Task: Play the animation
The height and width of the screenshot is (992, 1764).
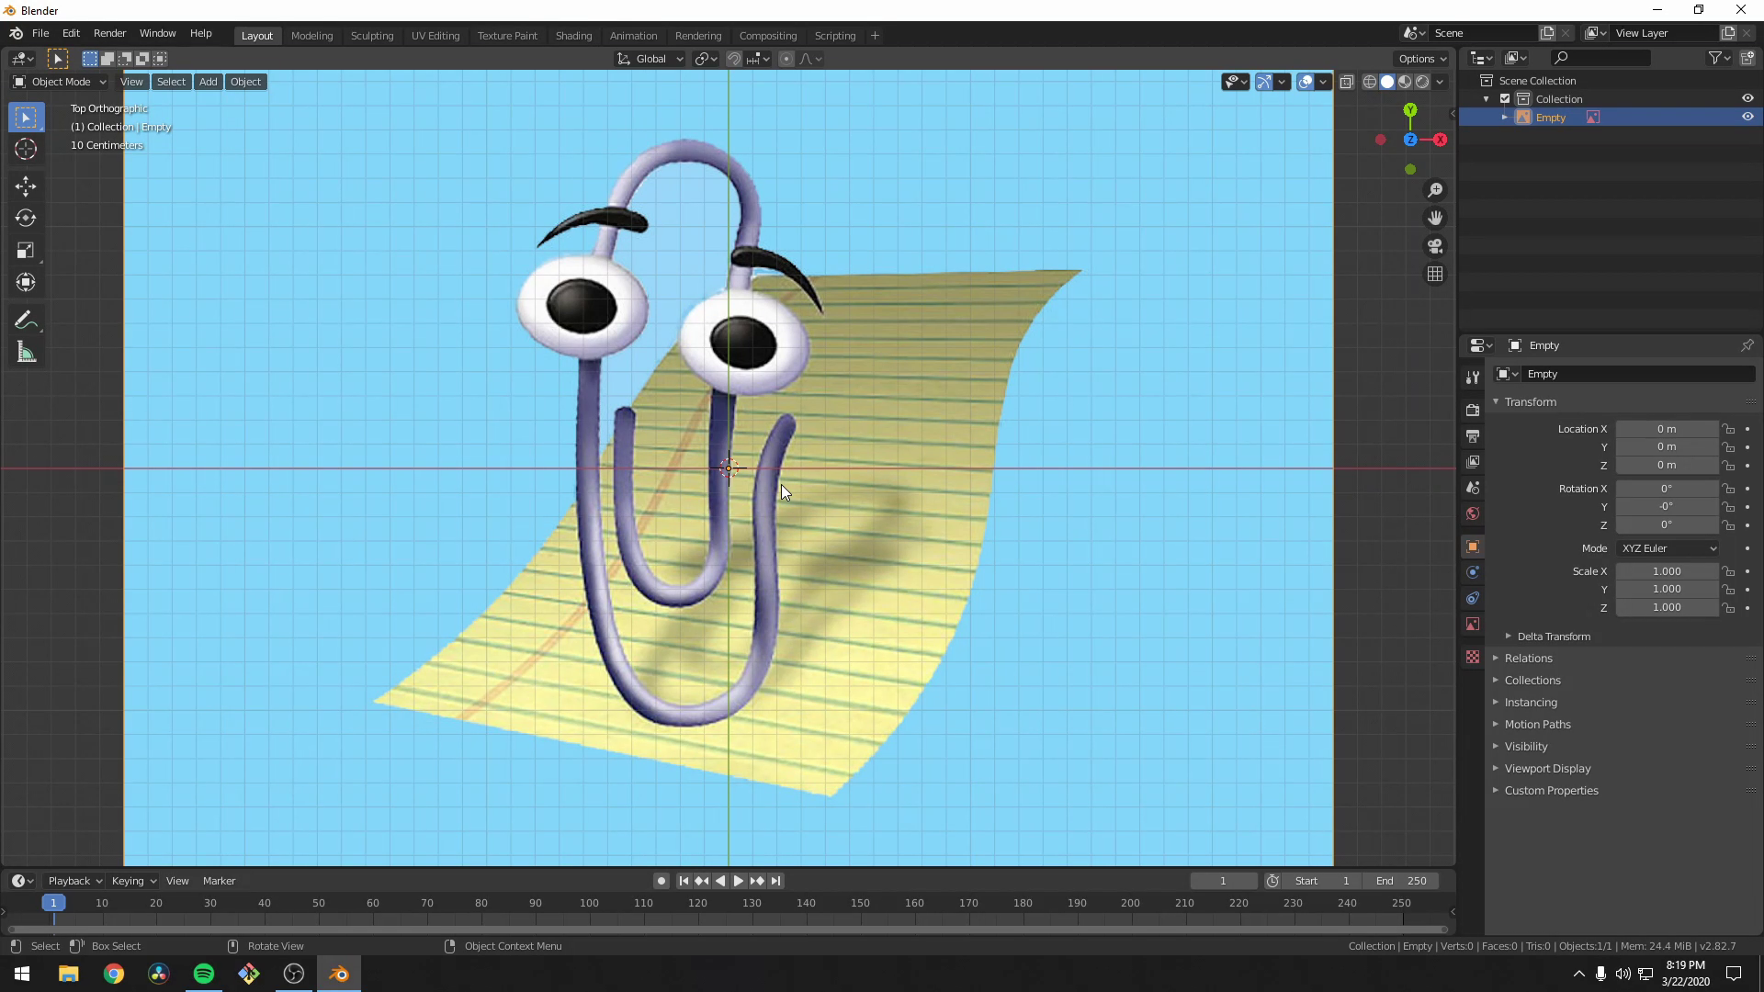Action: tap(738, 880)
